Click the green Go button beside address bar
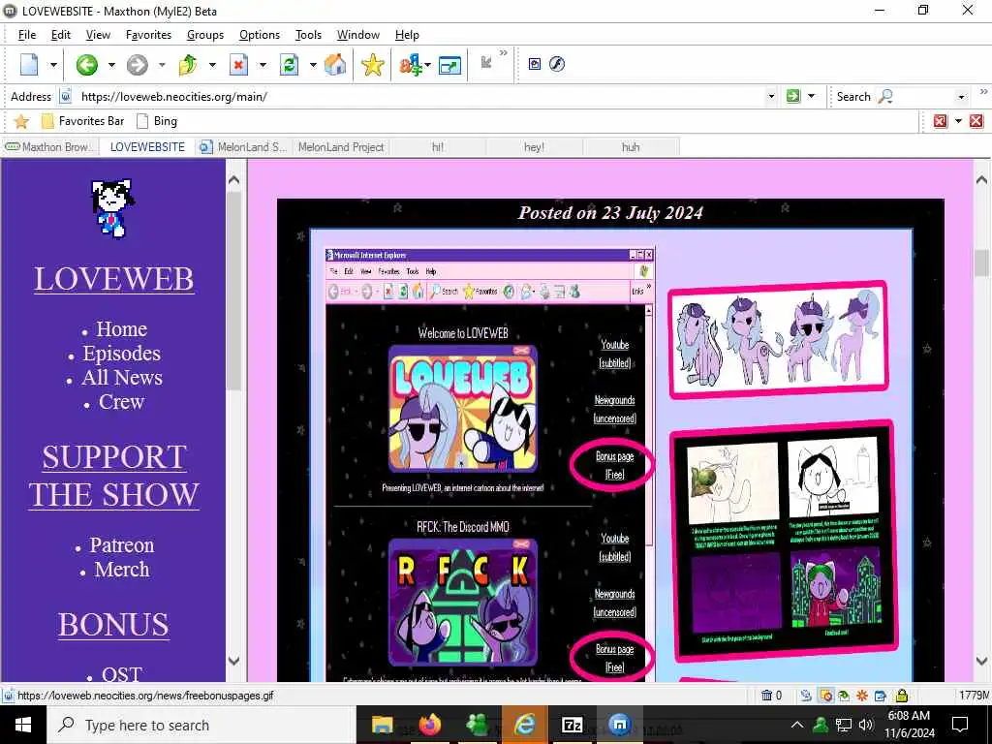Screen dimensions: 992x744 pyautogui.click(x=792, y=96)
